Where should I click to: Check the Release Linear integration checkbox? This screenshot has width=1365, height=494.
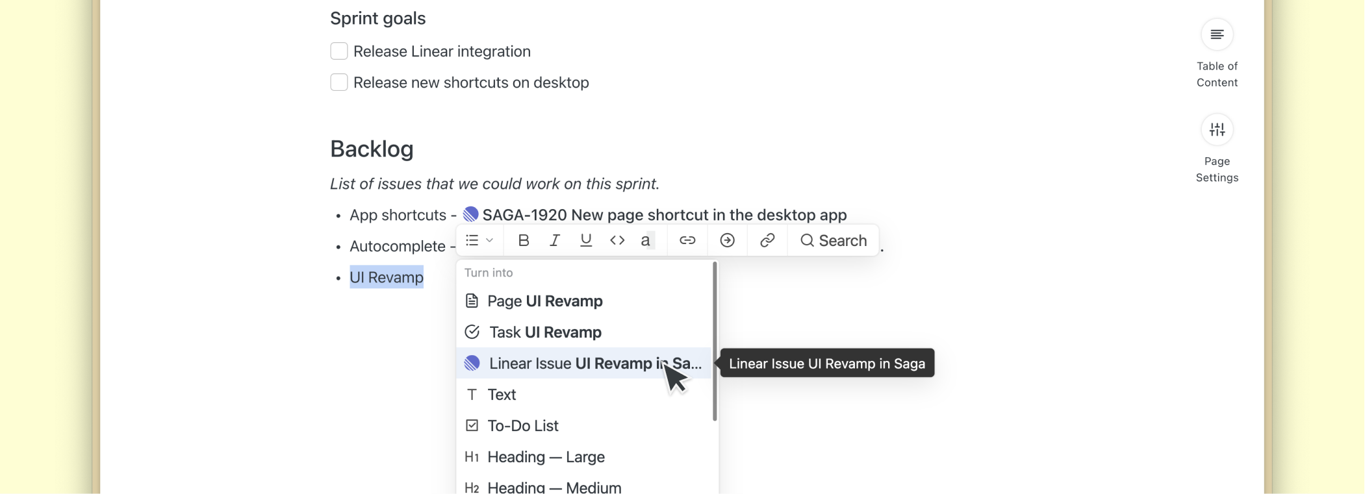pyautogui.click(x=339, y=51)
